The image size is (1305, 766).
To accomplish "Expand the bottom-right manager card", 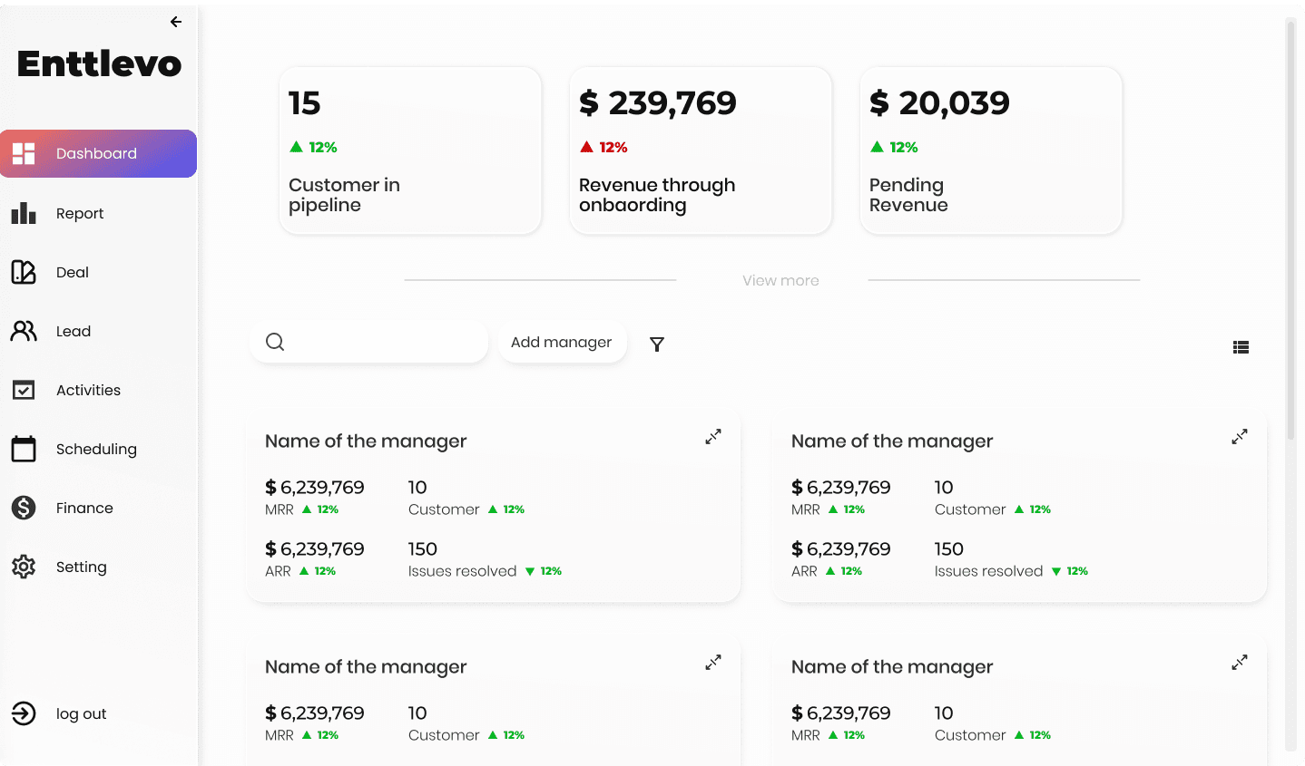I will coord(1240,663).
